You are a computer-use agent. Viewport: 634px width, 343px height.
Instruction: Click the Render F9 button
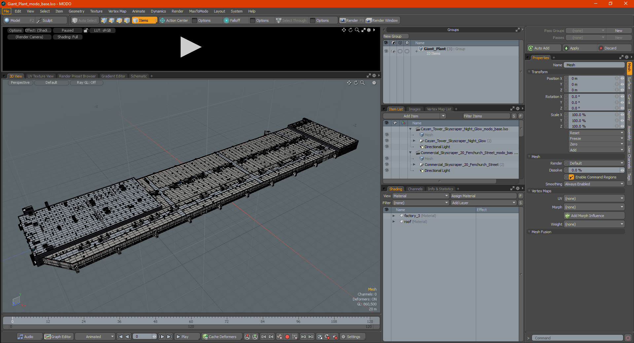[x=352, y=20]
